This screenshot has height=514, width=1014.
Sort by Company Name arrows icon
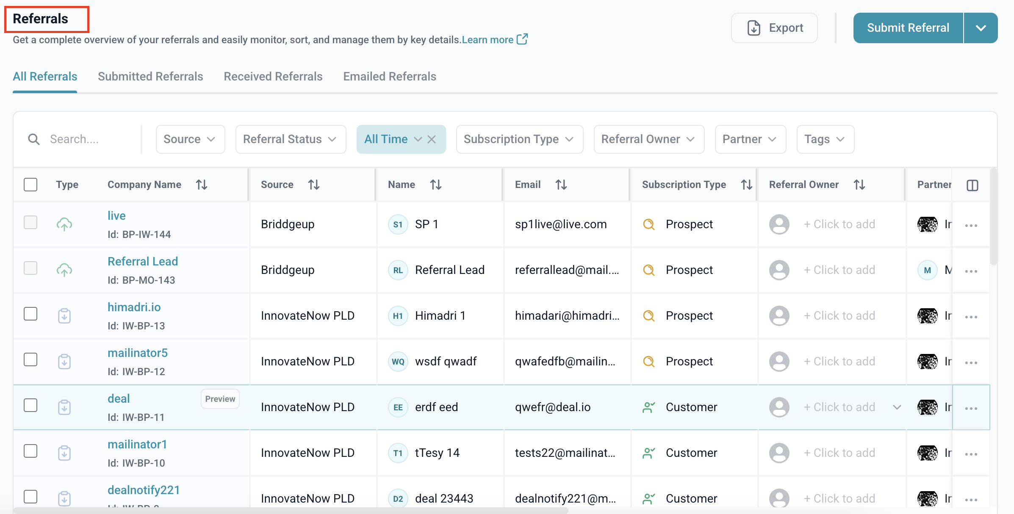tap(202, 185)
